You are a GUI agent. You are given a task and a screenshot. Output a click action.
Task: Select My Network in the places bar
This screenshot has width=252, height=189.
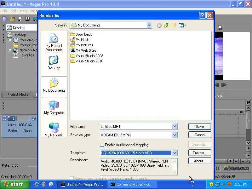tap(54, 129)
